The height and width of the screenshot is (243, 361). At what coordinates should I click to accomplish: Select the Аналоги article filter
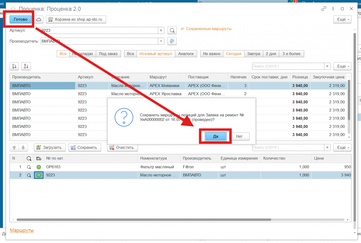[186, 54]
